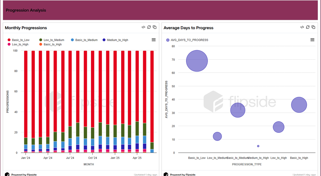Viewport: 321px width, 176px height.
Task: Open Powered by Flipside link, right panel
Action: click(183, 175)
